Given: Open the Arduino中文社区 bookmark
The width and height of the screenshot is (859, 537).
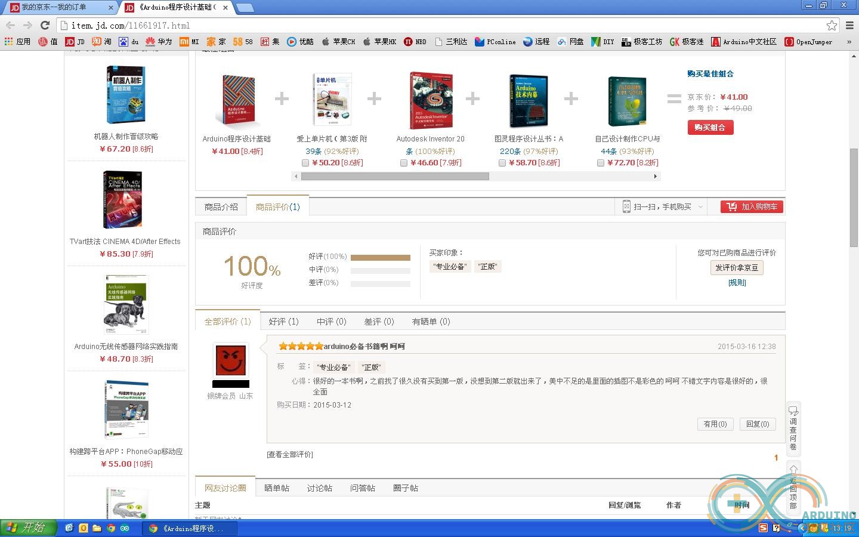Looking at the screenshot, I should (744, 42).
